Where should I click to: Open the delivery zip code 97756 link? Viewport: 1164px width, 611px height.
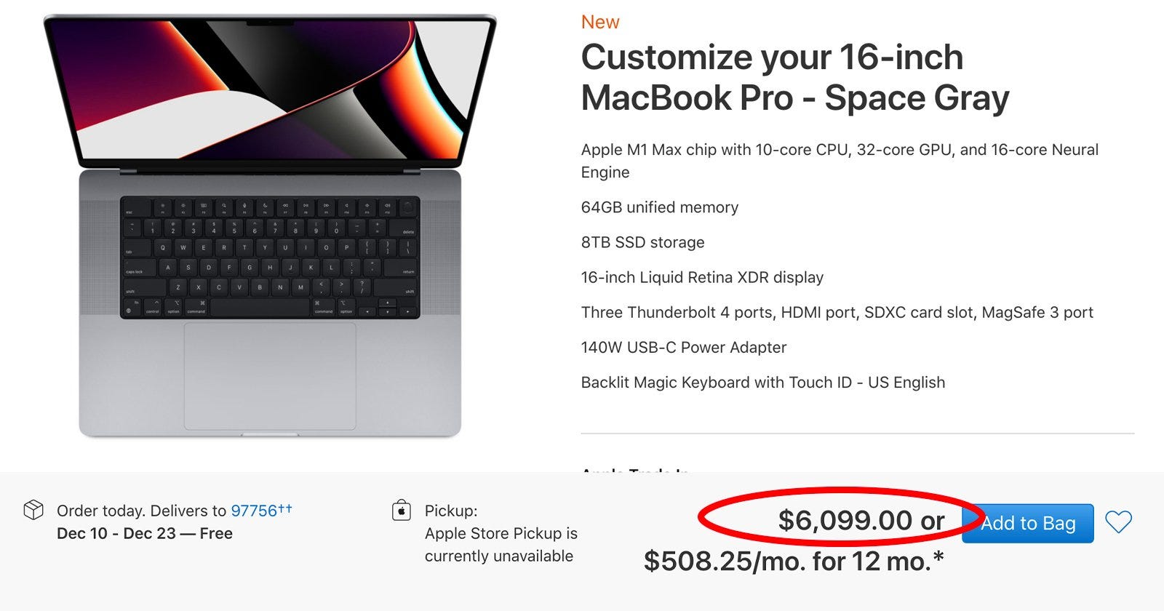(255, 511)
